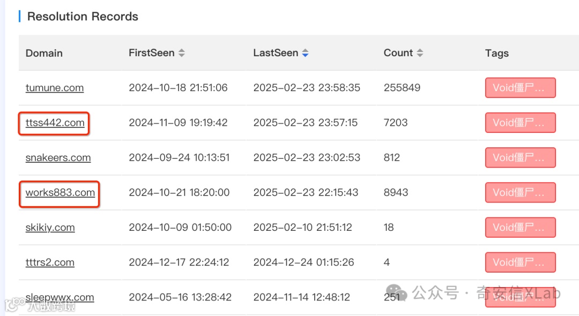This screenshot has height=316, width=579.
Task: Open tttrs2.com domain link
Action: (50, 262)
